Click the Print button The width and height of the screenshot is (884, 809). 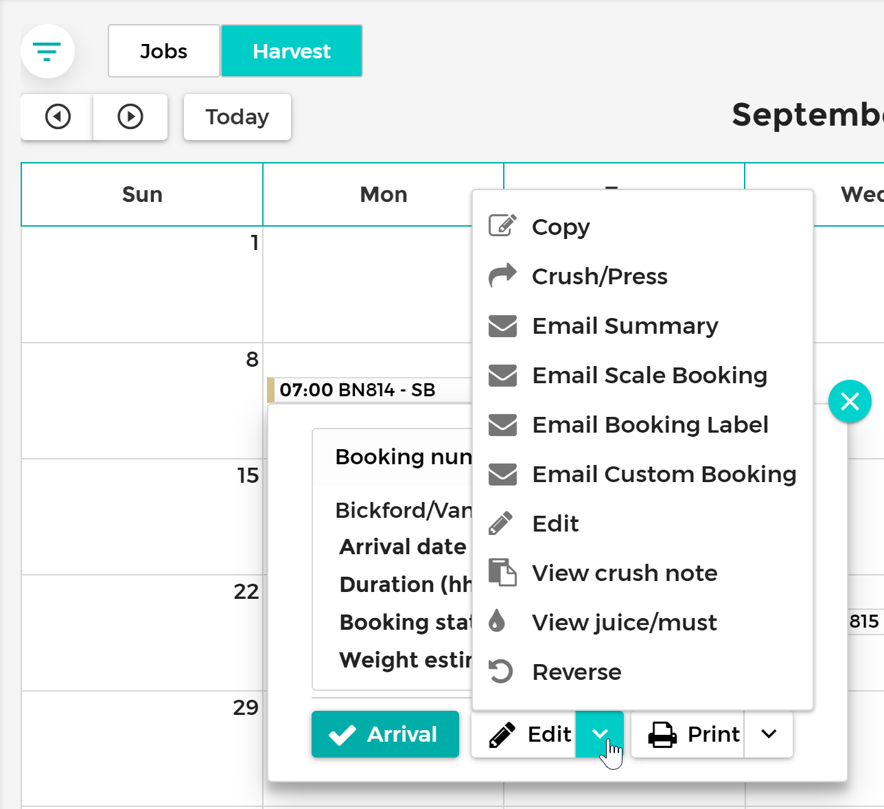(x=688, y=734)
